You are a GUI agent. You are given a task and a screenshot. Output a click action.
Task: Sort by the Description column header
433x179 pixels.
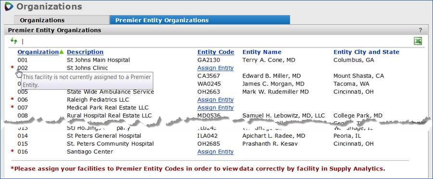85,52
